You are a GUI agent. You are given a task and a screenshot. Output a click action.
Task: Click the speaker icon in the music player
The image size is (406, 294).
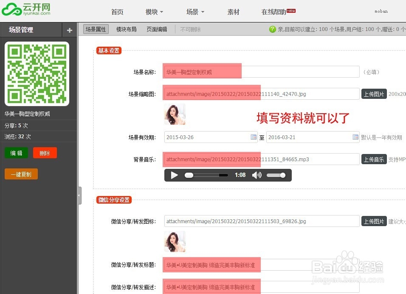(x=257, y=175)
